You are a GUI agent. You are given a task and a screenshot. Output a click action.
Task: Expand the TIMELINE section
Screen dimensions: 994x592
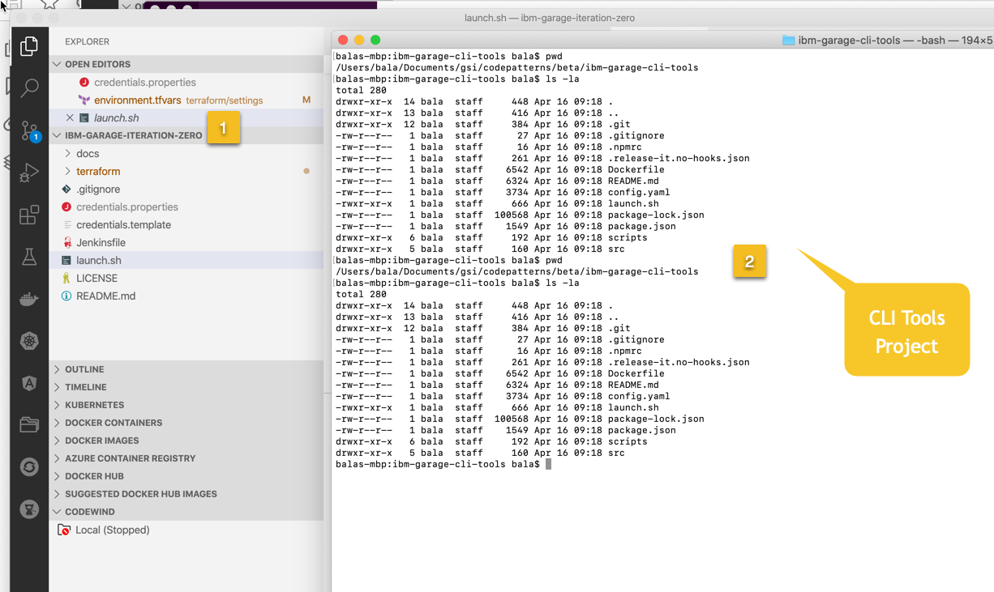(x=58, y=387)
